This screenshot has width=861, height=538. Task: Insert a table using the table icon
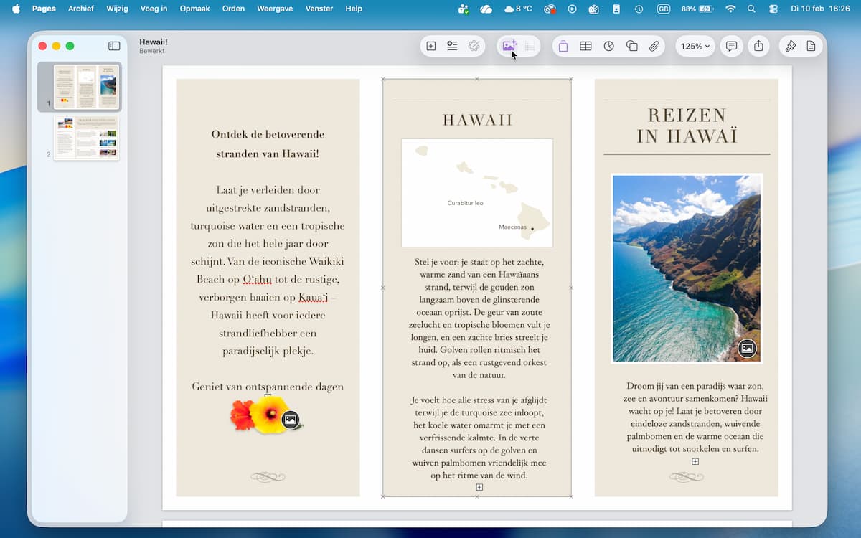(x=585, y=46)
